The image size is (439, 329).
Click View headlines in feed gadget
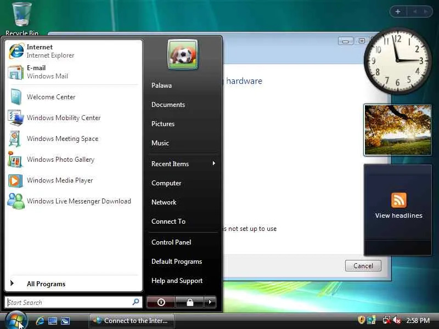(x=399, y=215)
